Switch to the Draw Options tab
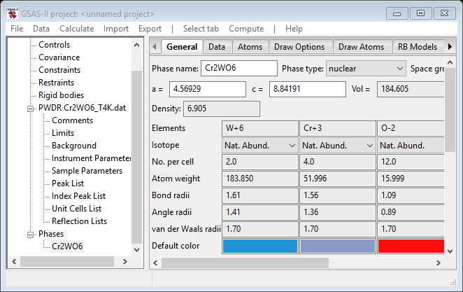Image resolution: width=463 pixels, height=292 pixels. (299, 47)
